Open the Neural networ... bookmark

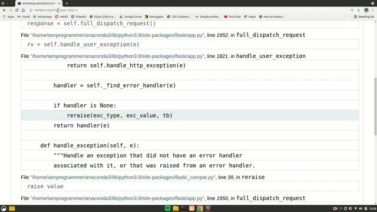tap(272, 16)
